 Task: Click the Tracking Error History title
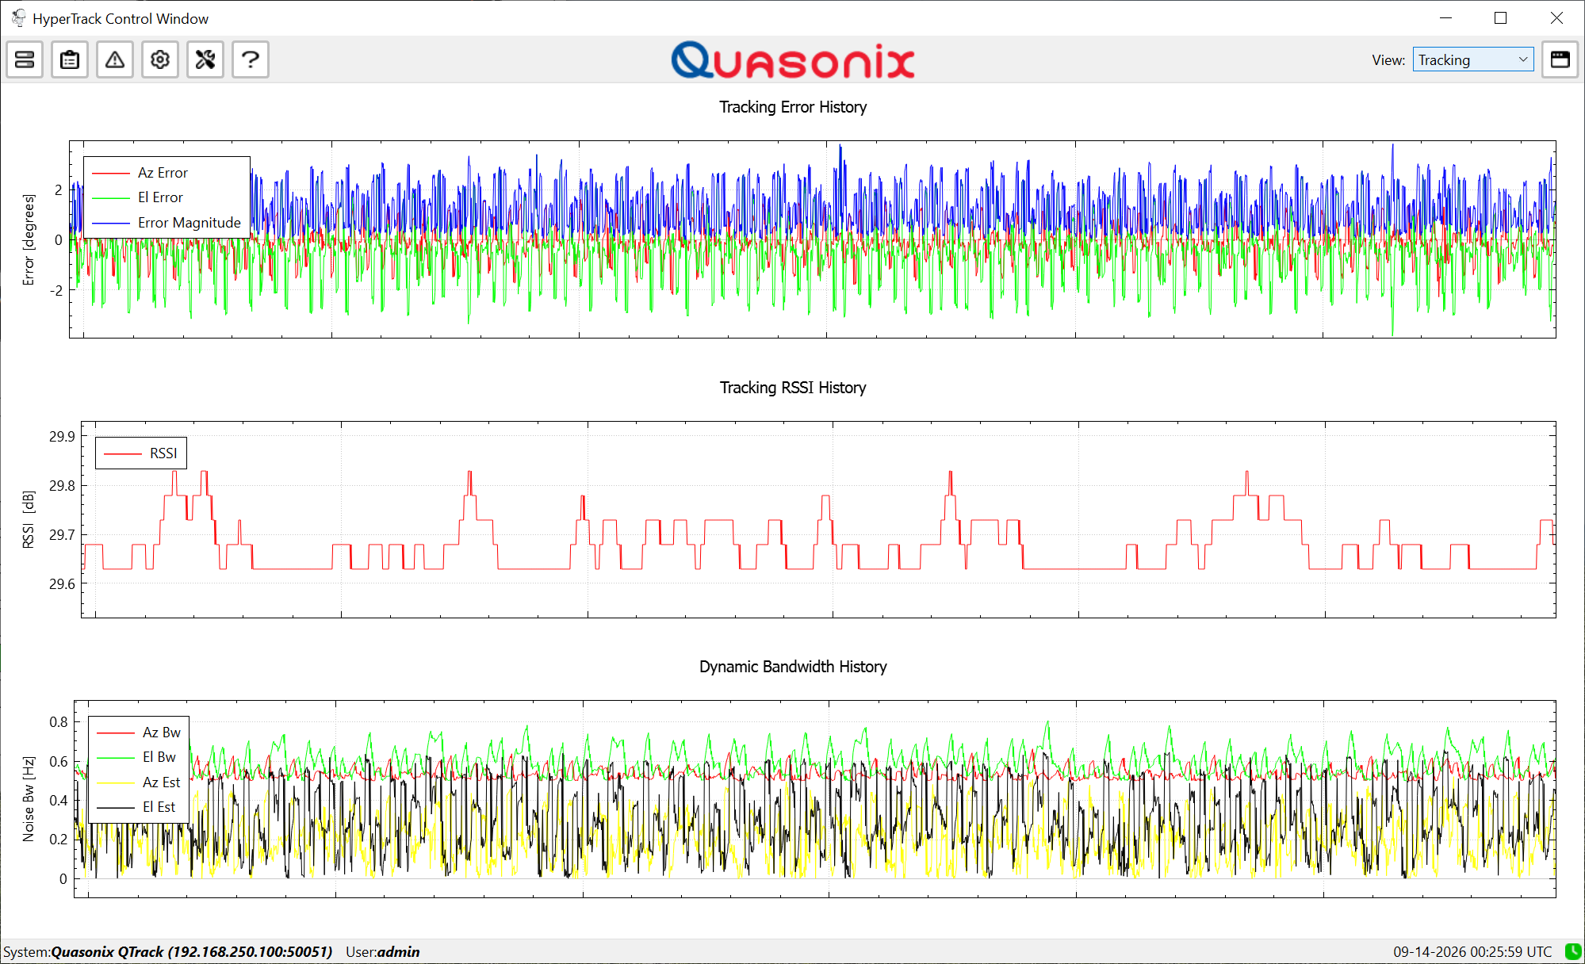point(793,107)
